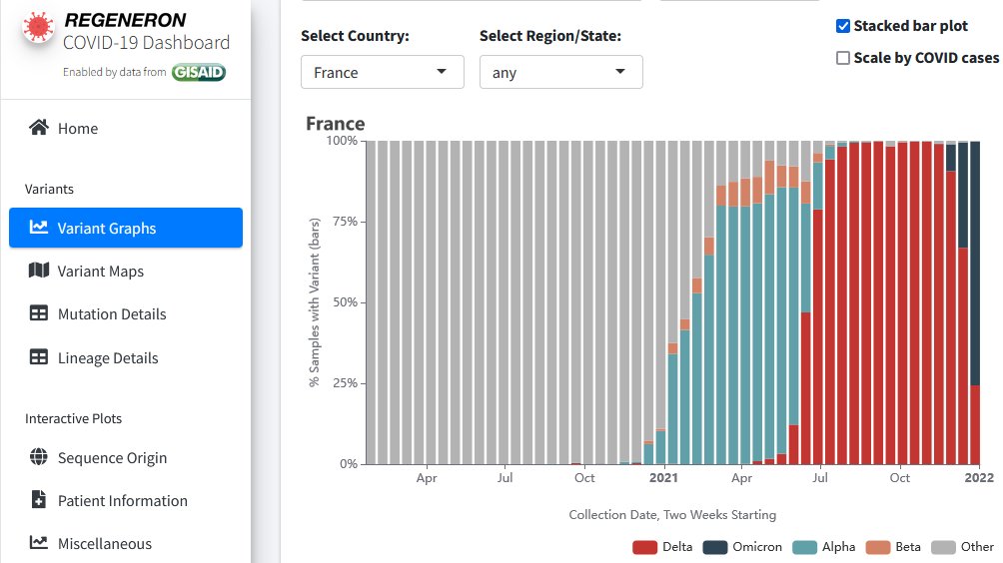Click the Variant Maps map icon
The width and height of the screenshot is (1003, 563).
tap(39, 271)
